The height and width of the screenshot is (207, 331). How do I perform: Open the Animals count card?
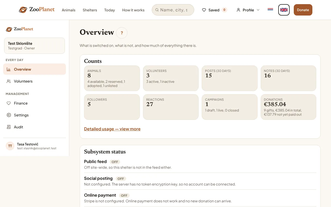[112, 78]
